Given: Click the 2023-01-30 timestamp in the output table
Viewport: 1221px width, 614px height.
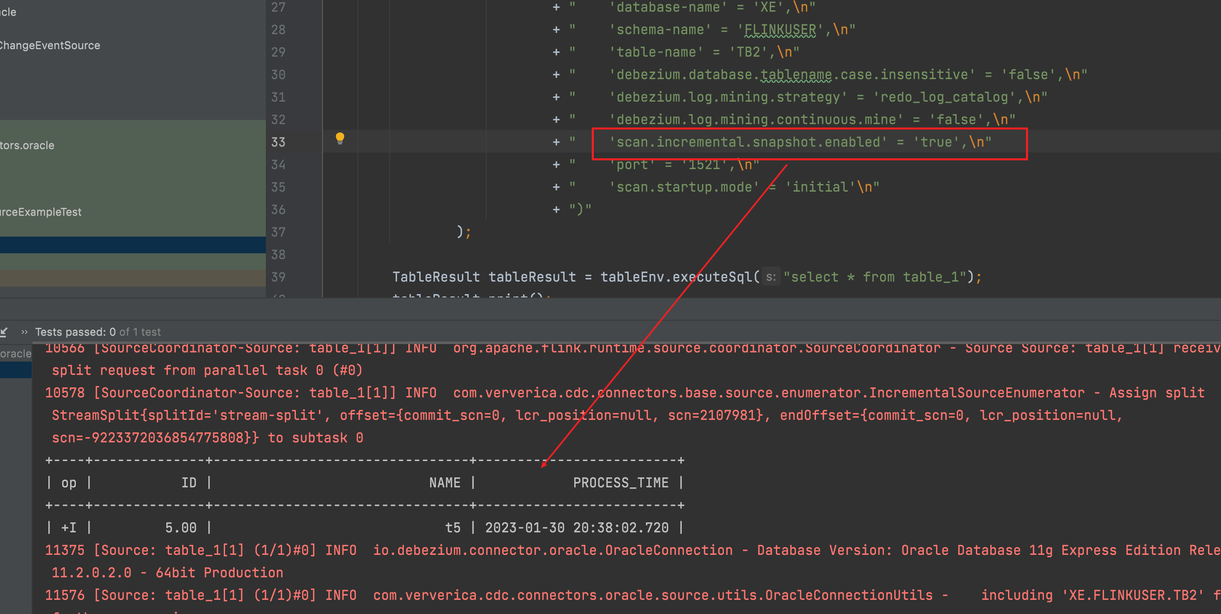Looking at the screenshot, I should (x=576, y=527).
